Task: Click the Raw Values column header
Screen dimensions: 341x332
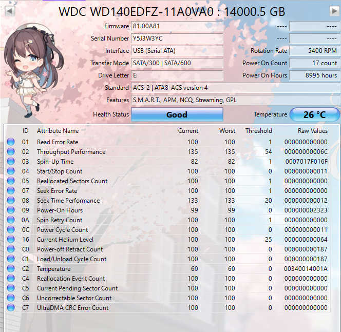Action: [x=313, y=131]
